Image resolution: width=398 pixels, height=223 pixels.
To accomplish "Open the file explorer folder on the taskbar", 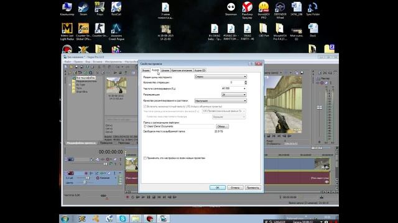I will (136, 219).
